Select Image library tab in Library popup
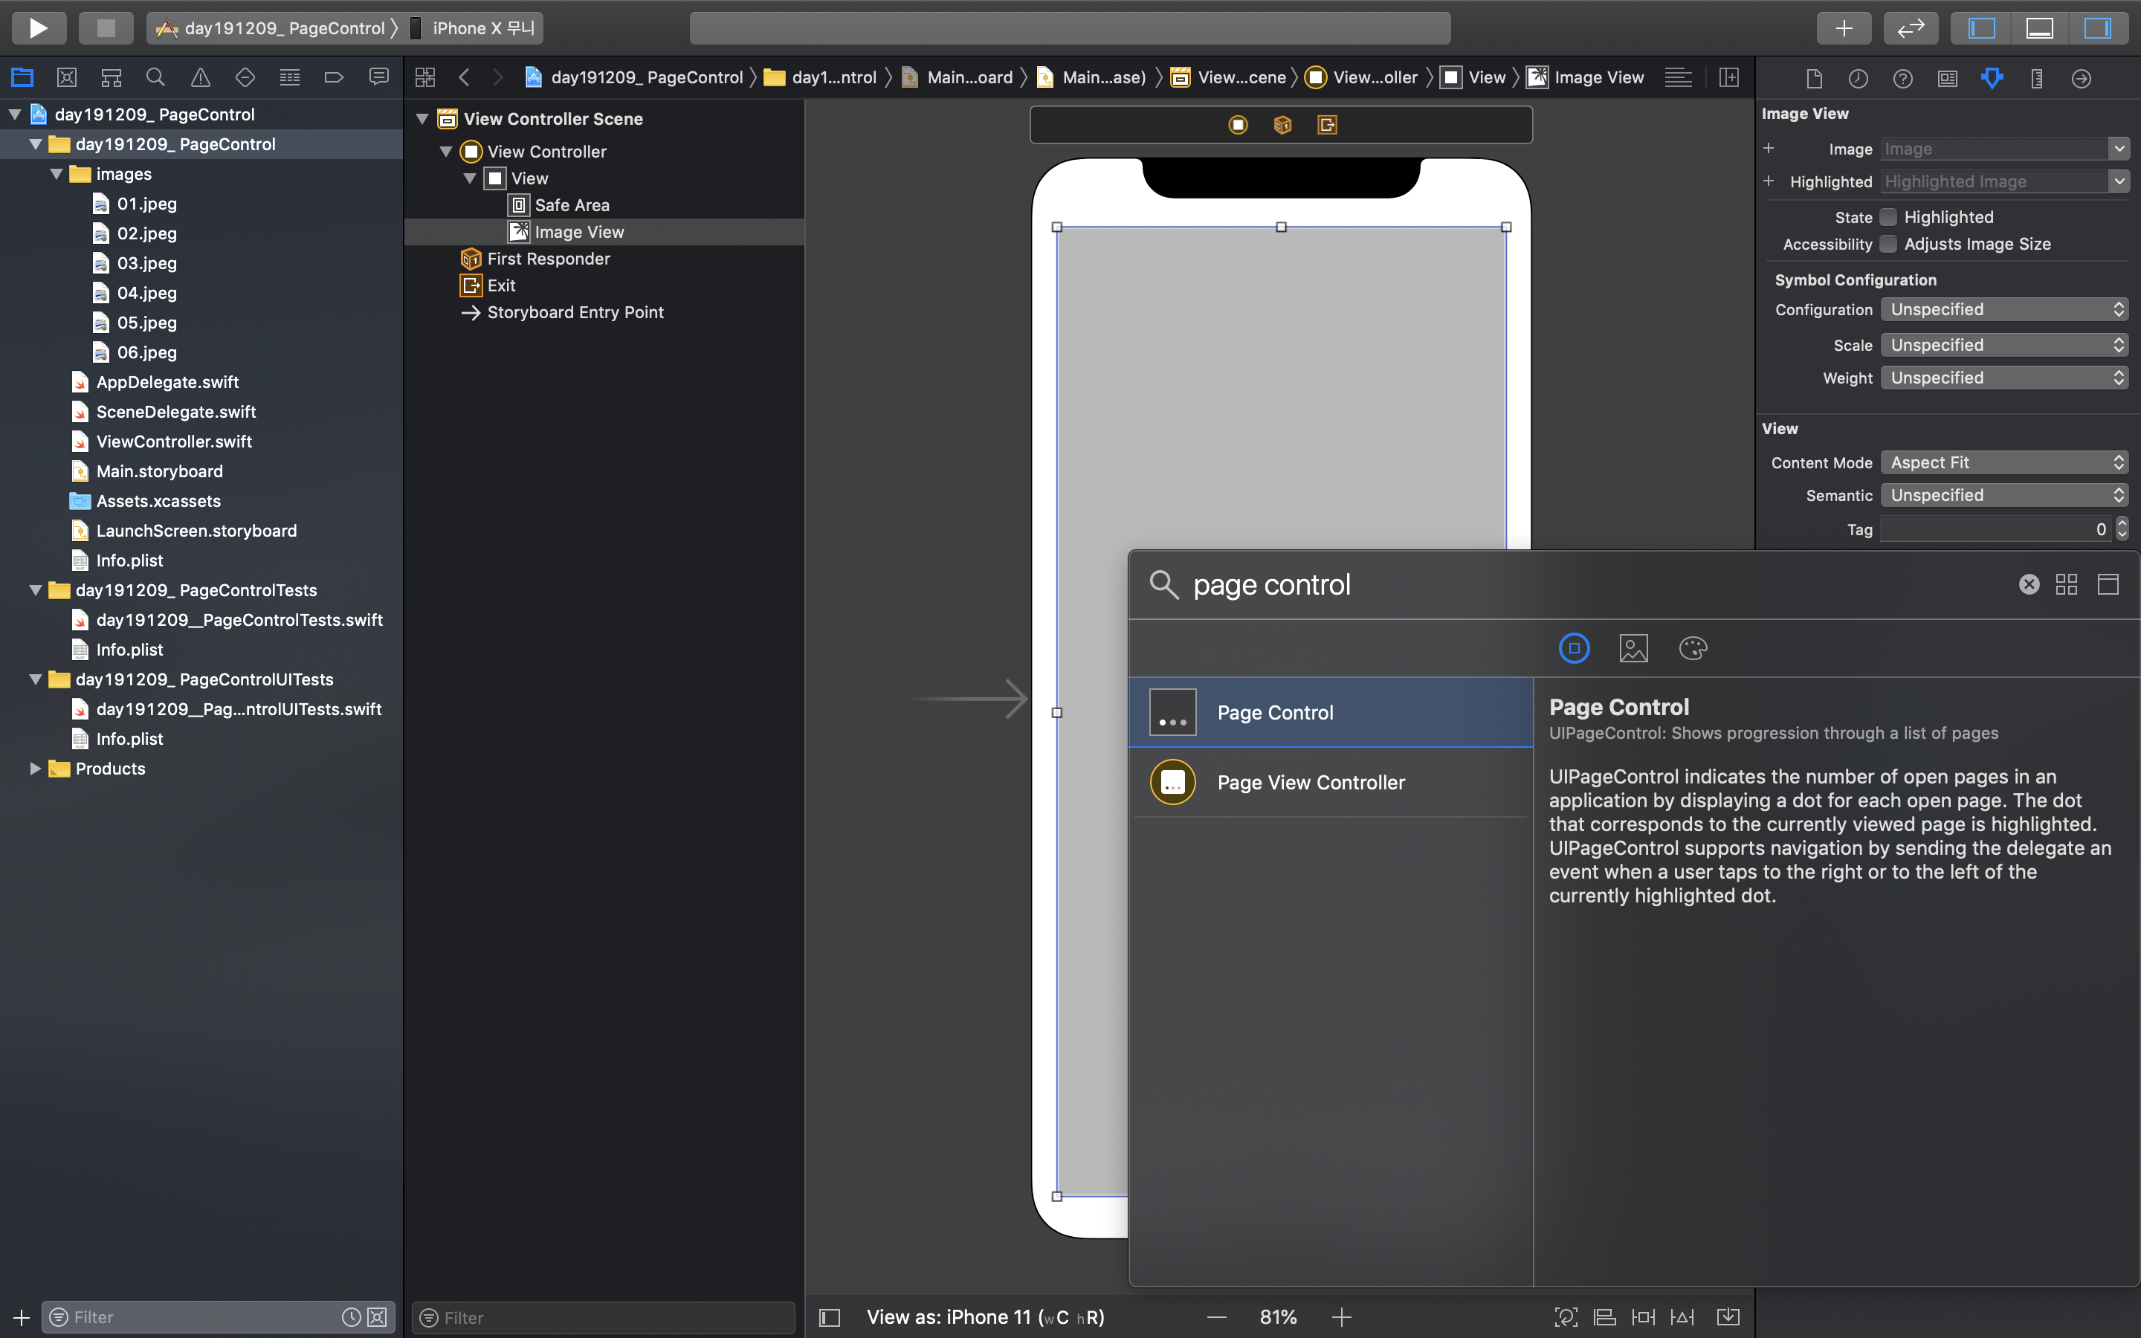2141x1338 pixels. pyautogui.click(x=1633, y=649)
